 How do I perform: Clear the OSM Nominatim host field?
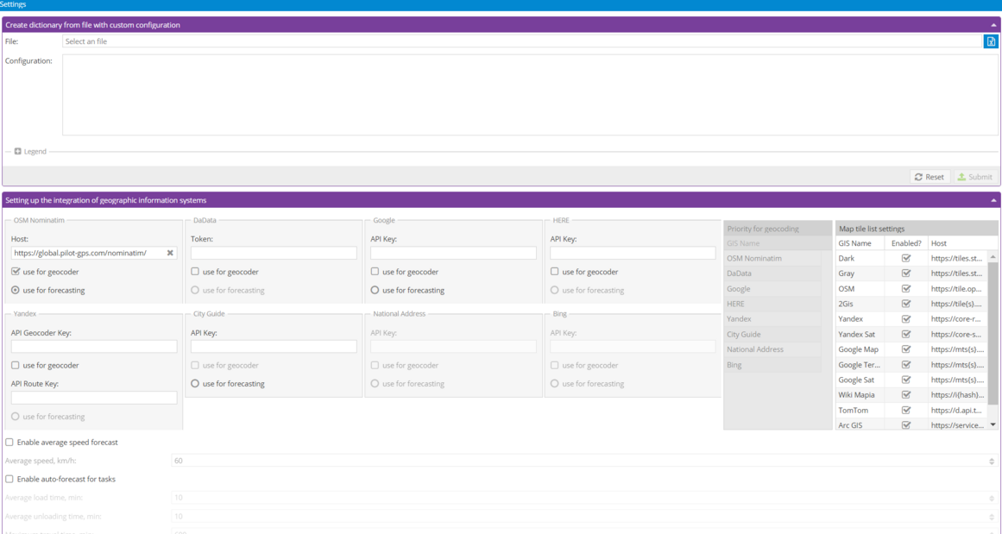click(x=170, y=253)
